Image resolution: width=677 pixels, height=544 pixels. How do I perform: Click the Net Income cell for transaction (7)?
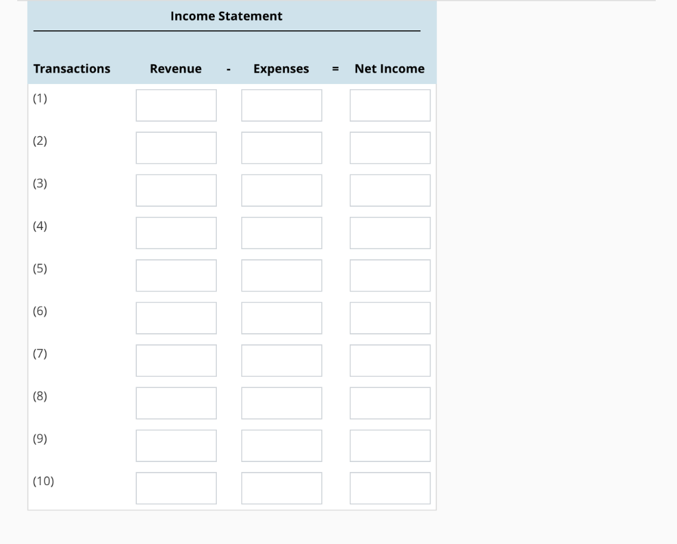click(390, 360)
